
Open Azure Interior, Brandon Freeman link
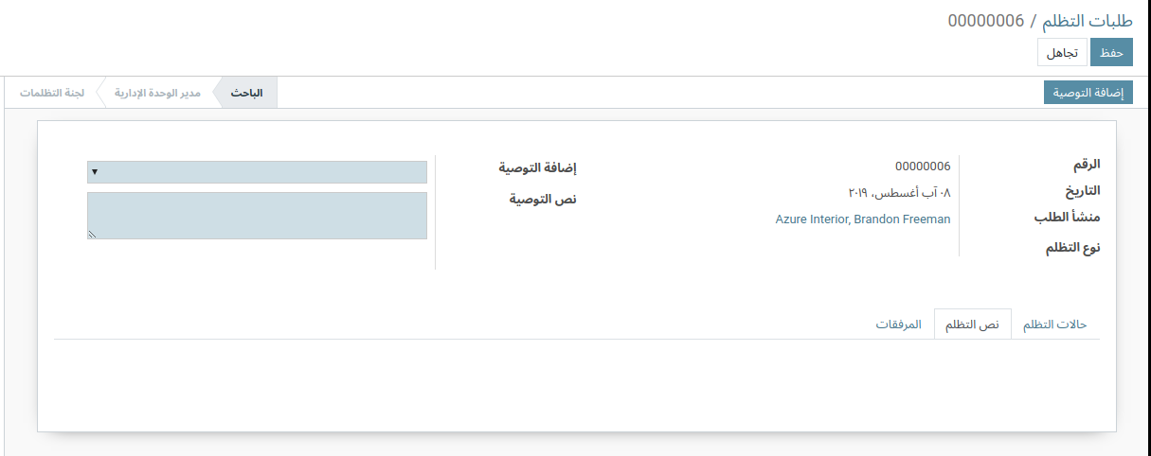tap(862, 219)
